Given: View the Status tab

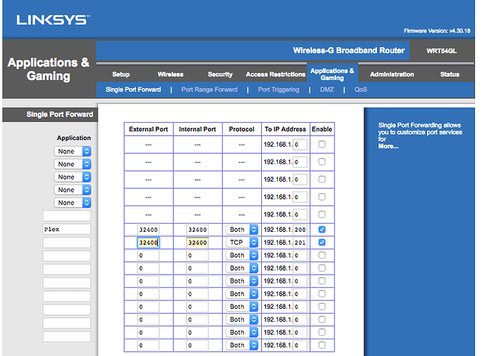Looking at the screenshot, I should point(450,74).
